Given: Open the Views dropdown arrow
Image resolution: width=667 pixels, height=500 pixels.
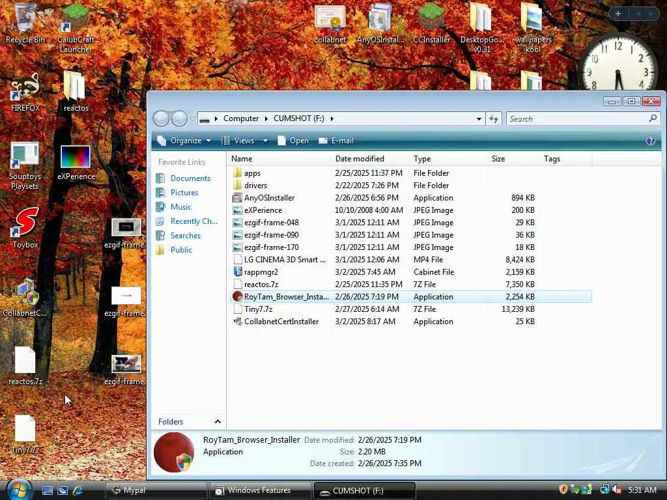Looking at the screenshot, I should tap(266, 141).
